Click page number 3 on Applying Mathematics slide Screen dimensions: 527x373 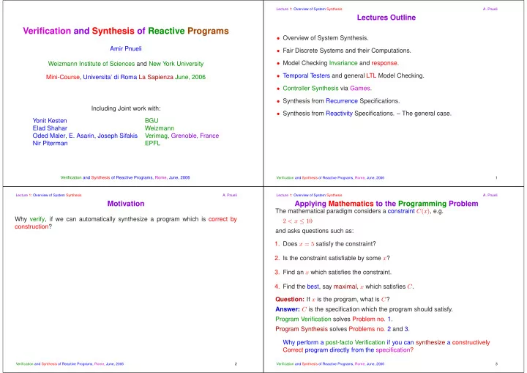pyautogui.click(x=496, y=364)
